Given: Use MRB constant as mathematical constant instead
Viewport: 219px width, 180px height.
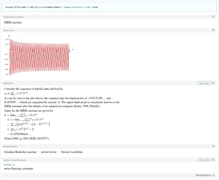Looking at the screenshot, I should pos(81,7).
